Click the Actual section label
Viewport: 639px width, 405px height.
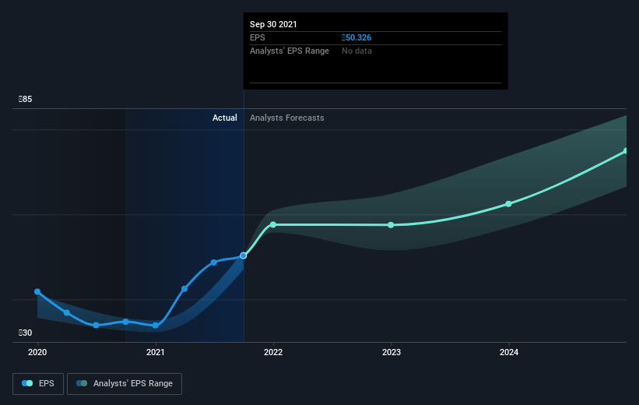click(x=225, y=118)
